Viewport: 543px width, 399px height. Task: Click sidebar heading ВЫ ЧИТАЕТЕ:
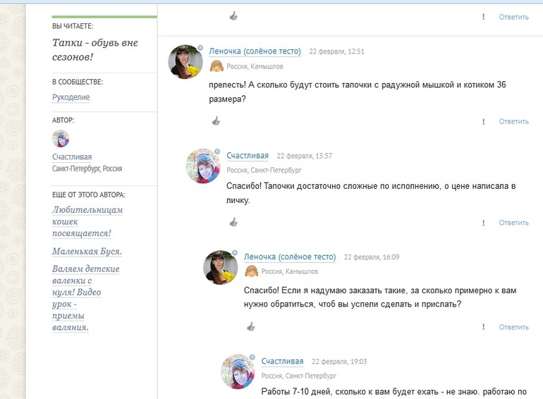pyautogui.click(x=73, y=26)
